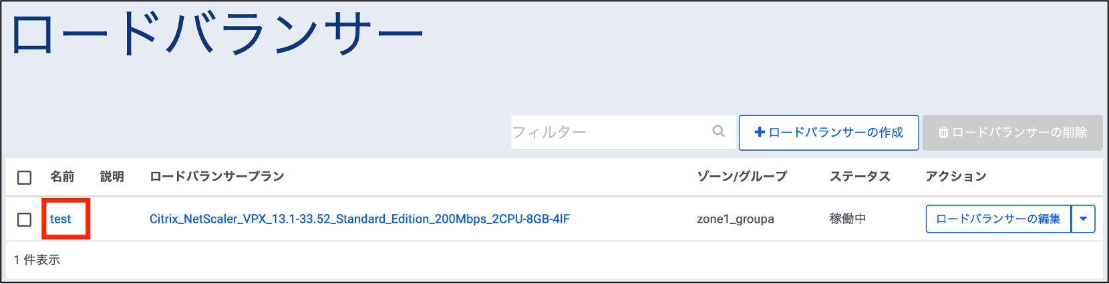The width and height of the screenshot is (1109, 284).
Task: Click the ロードバランサープラン column header
Action: pos(217,177)
